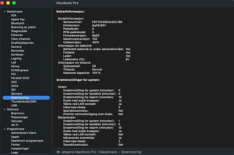Screen dimensions: 234x155
Task: Select Administrert klient under Programvare
Action: 24,133
